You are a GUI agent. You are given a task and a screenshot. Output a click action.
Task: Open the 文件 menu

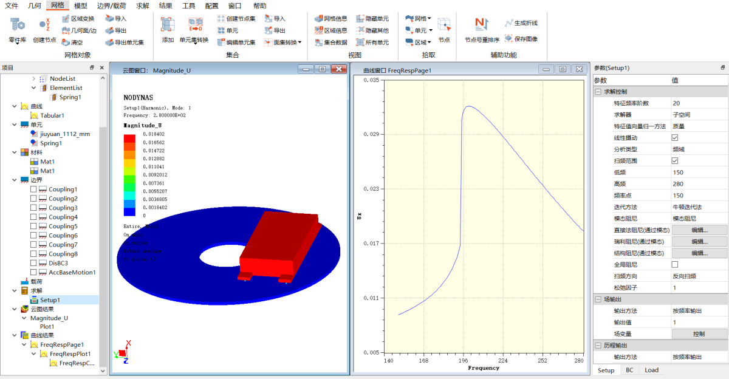(12, 5)
